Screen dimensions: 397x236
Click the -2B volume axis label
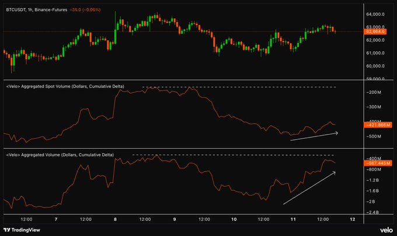(x=371, y=202)
